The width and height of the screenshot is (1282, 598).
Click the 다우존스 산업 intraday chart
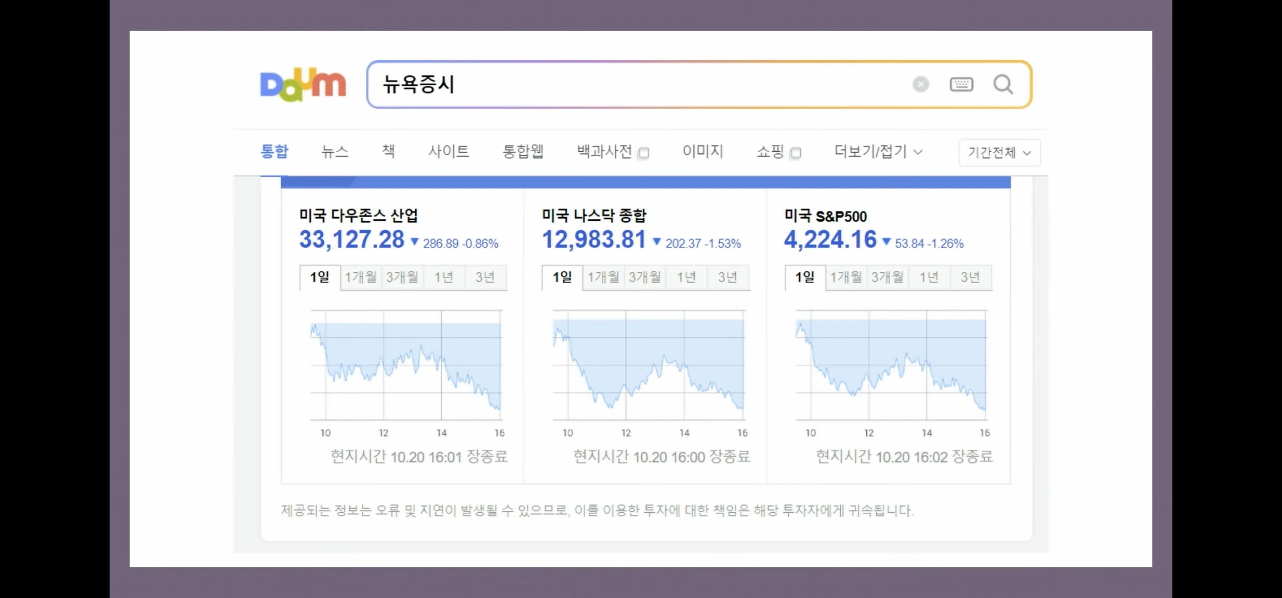406,365
